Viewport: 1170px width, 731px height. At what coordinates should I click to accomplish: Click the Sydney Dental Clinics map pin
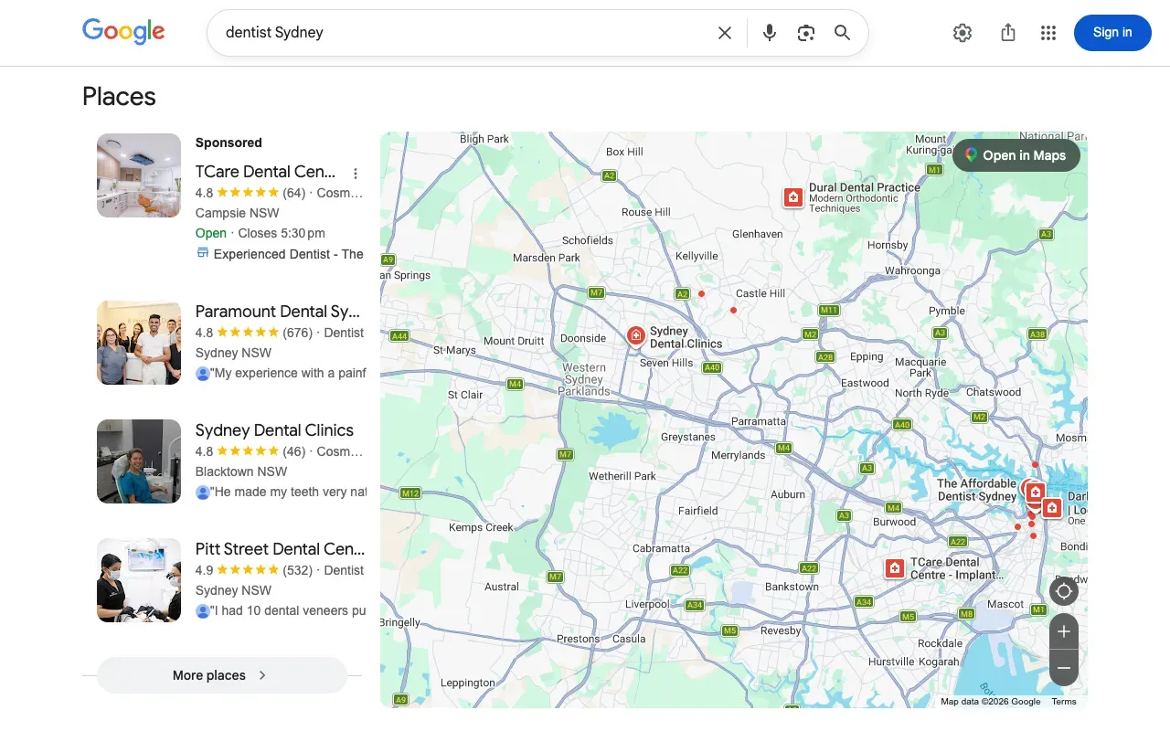point(636,336)
